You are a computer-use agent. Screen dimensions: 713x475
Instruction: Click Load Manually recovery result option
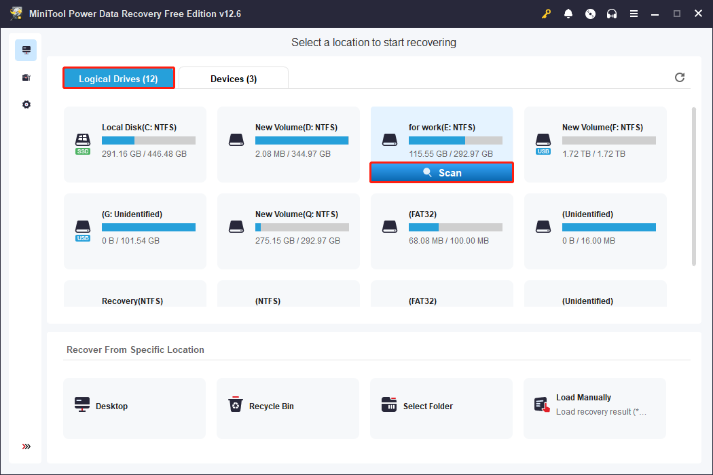pos(594,405)
